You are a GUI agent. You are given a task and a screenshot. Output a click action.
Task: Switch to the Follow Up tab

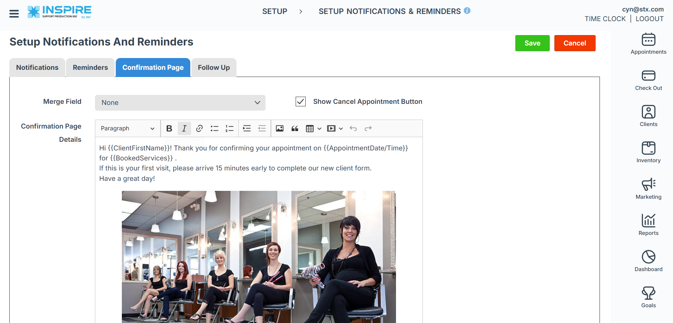(214, 68)
